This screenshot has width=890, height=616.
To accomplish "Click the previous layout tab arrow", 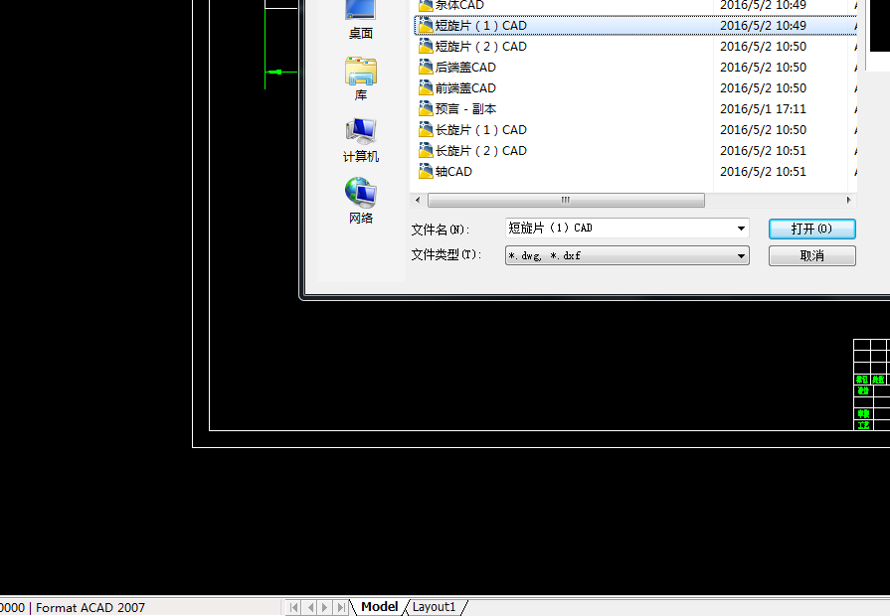I will click(310, 607).
